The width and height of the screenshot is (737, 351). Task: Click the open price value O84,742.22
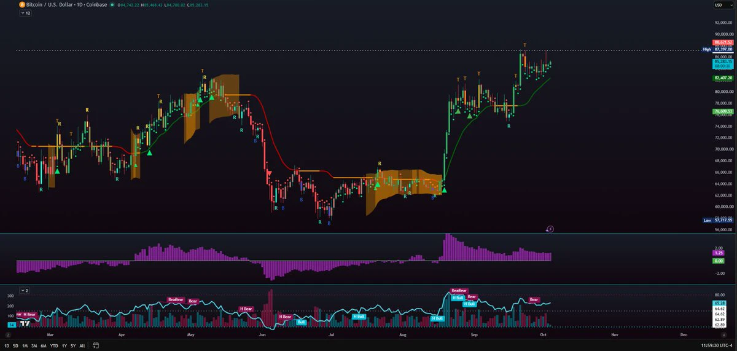coord(128,5)
